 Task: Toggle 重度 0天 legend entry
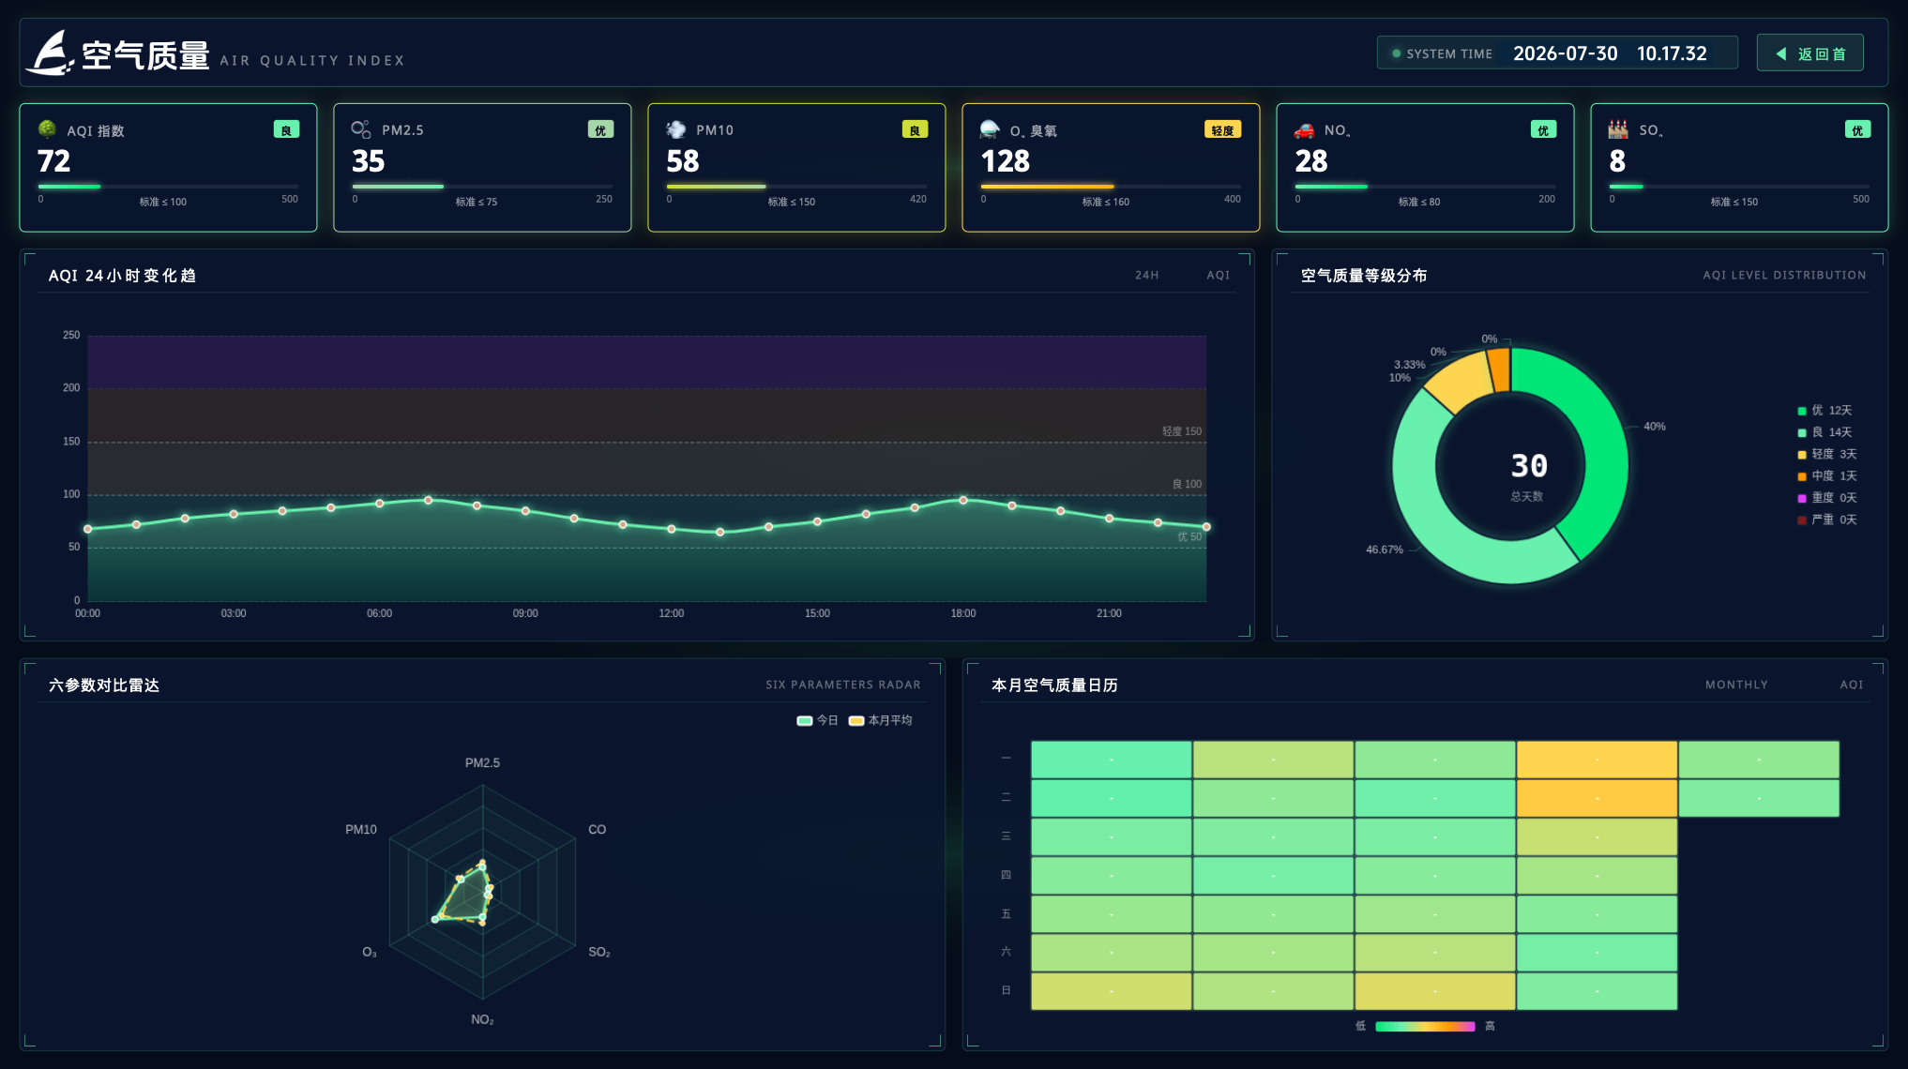[1827, 498]
